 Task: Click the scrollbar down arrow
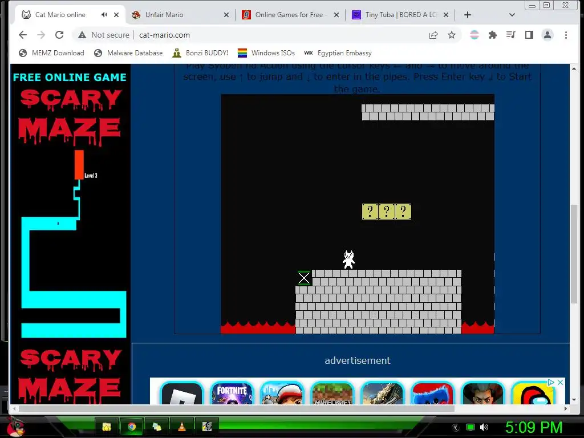click(574, 400)
